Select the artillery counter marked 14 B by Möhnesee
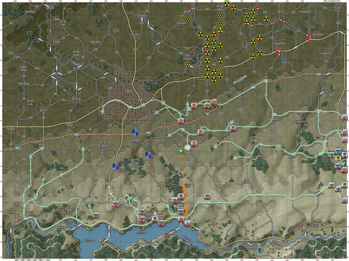Screen dimensions: 349x261 [188, 223]
